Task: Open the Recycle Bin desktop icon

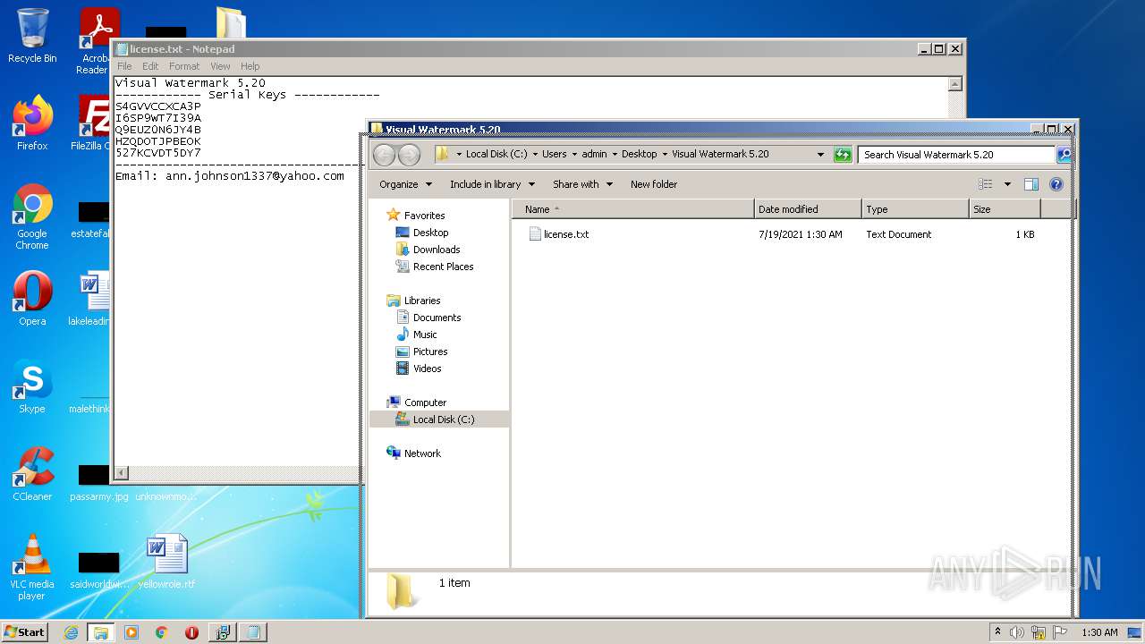Action: click(32, 36)
